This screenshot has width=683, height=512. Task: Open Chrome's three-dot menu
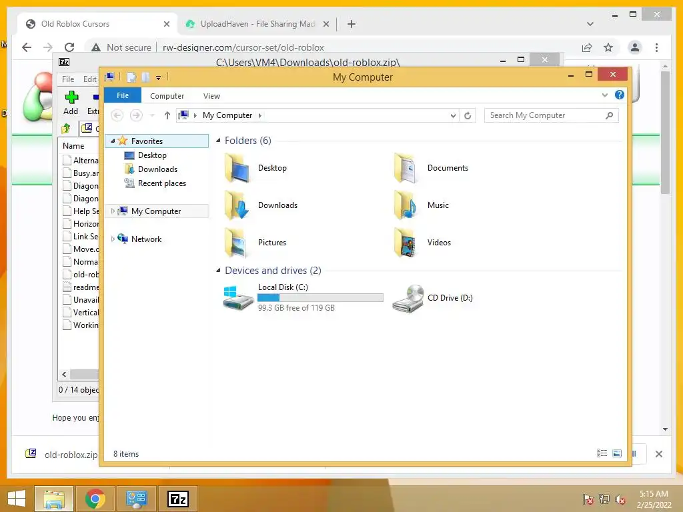(x=656, y=47)
